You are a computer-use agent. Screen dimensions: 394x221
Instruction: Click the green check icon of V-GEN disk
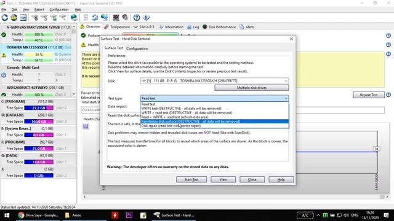(x=4, y=34)
